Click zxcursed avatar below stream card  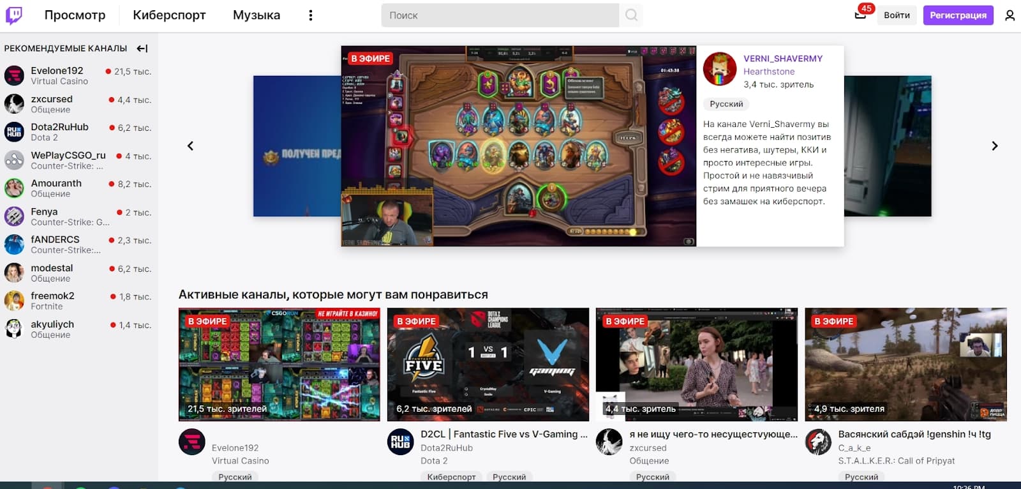(x=609, y=442)
